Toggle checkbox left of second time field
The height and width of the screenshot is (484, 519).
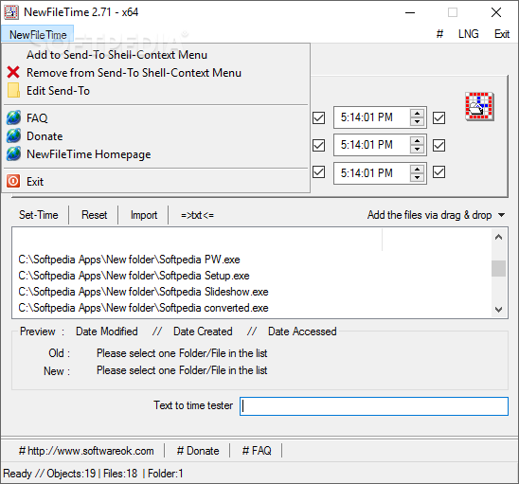tap(319, 145)
